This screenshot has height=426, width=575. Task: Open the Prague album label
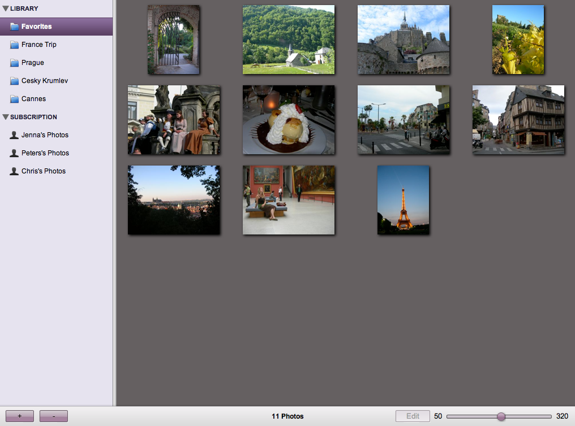coord(33,63)
